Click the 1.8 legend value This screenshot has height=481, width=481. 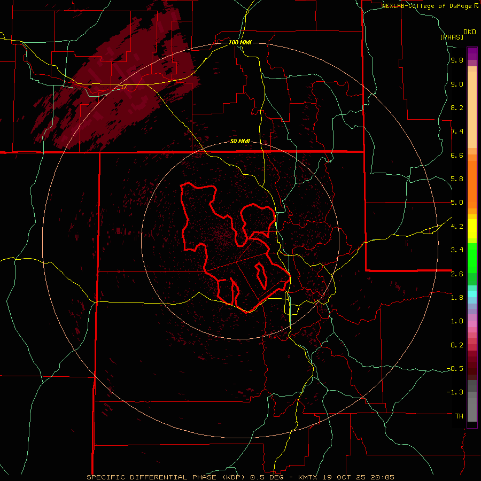click(457, 298)
